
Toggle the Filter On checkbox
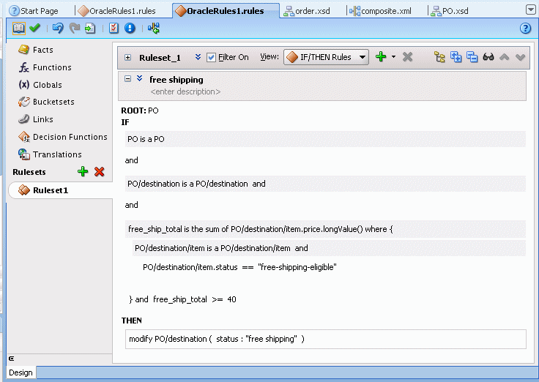click(x=211, y=57)
